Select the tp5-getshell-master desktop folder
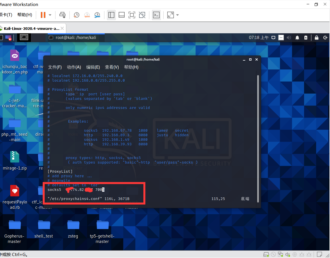 point(102,232)
